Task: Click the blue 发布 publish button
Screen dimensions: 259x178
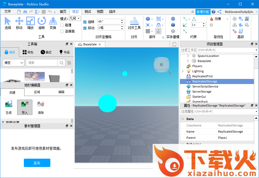Action: tap(37, 163)
